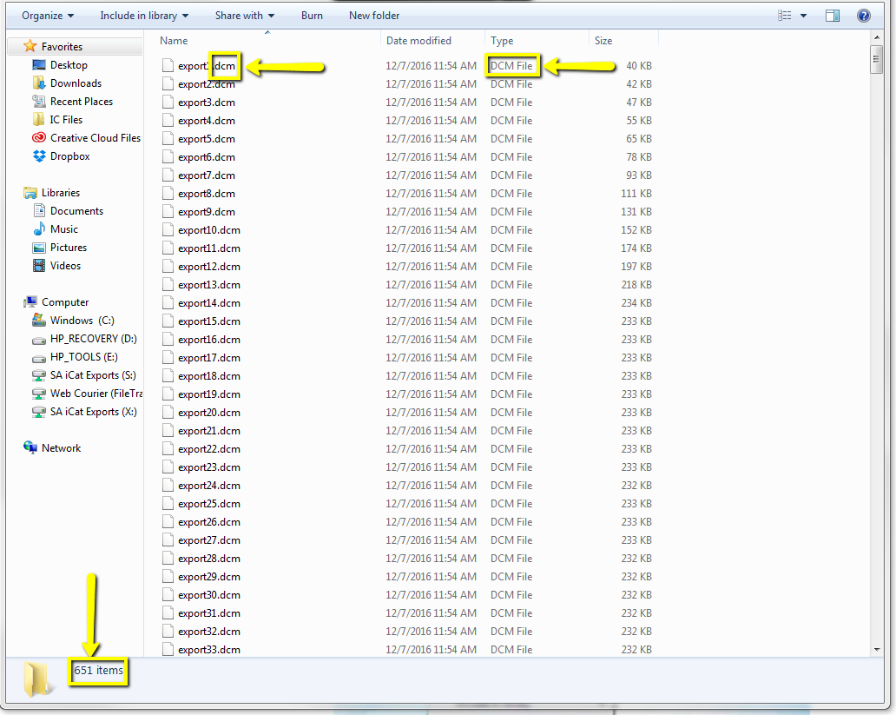Open SA iCat Exports (X:) network drive
This screenshot has width=896, height=715.
click(84, 412)
